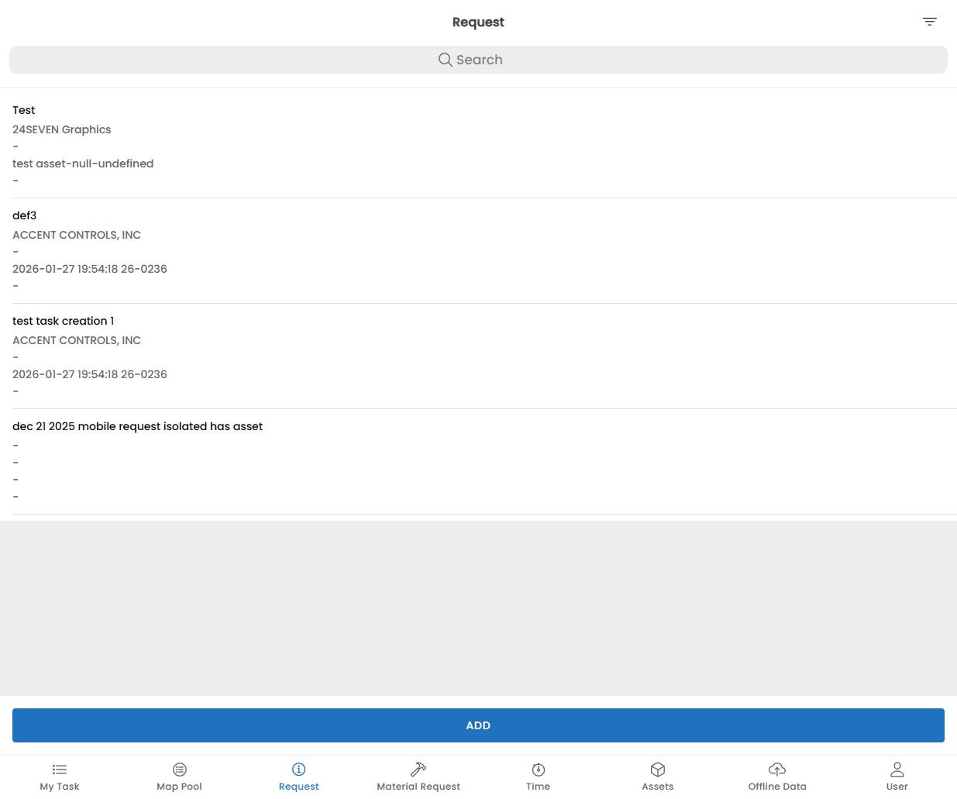
Task: Switch to My Task tab label
Action: click(x=60, y=787)
